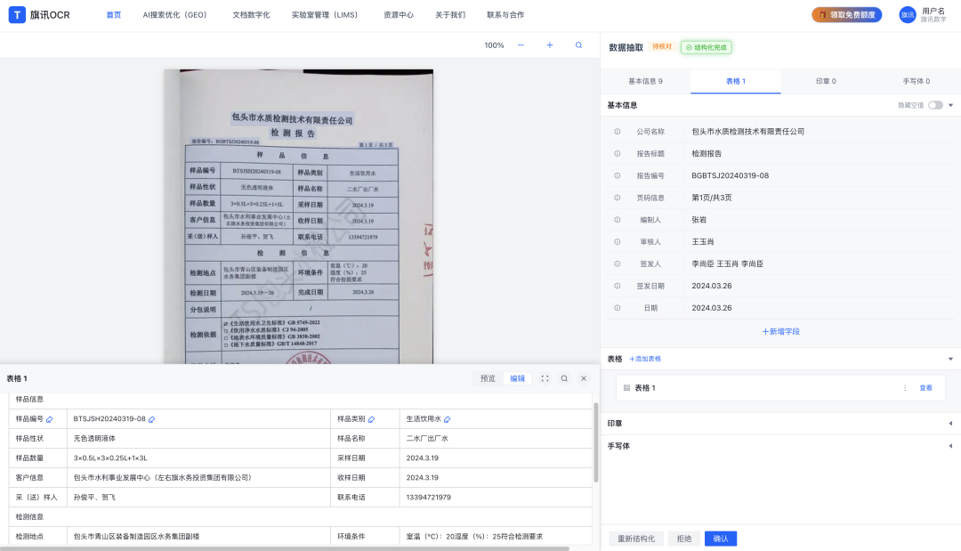Click the 确认 button
961x551 pixels.
coord(721,539)
